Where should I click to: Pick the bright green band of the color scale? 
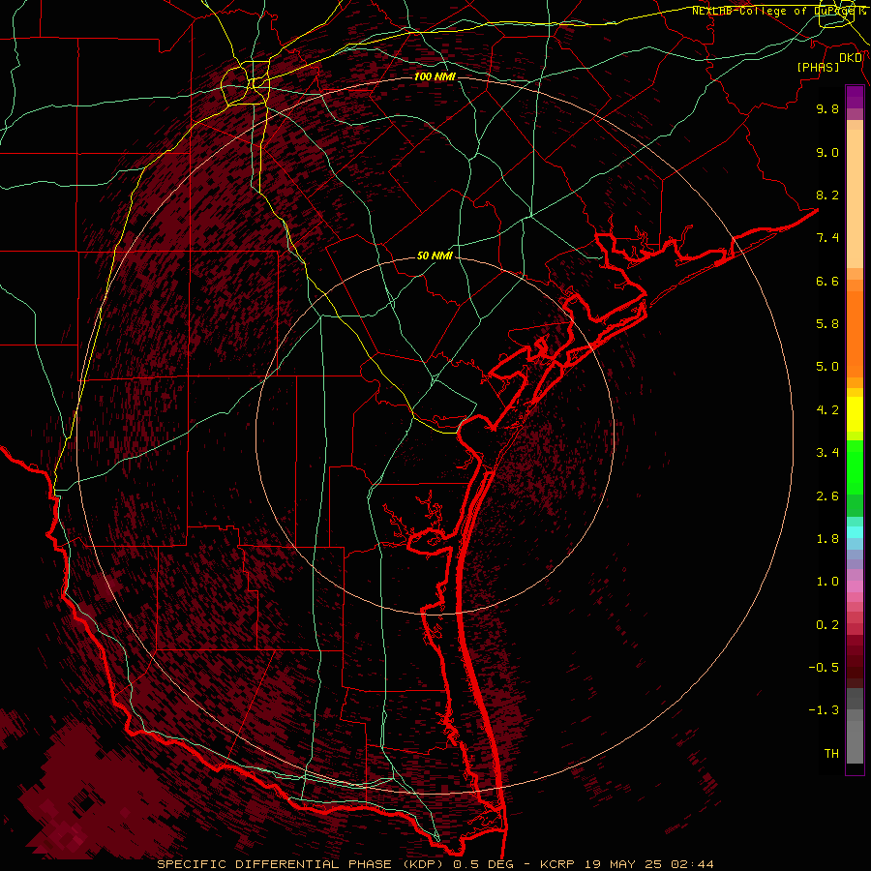pos(855,467)
